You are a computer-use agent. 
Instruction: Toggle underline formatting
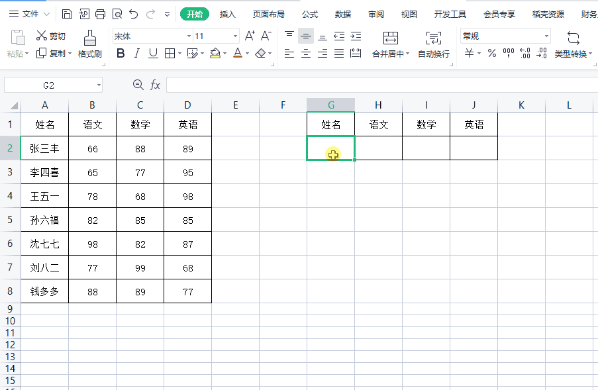click(153, 54)
